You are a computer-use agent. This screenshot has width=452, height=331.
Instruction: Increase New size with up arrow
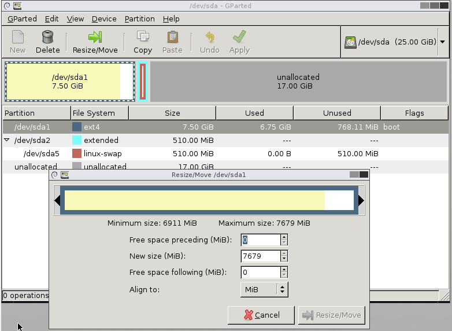click(x=284, y=253)
